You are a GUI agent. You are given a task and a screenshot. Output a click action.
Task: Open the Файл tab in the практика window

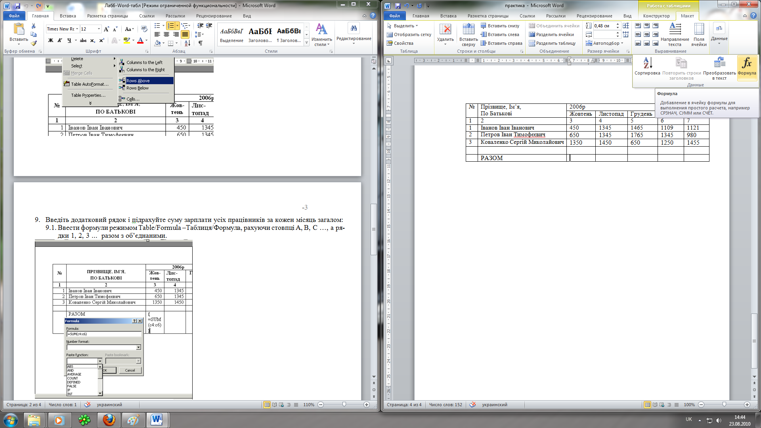[x=394, y=16]
